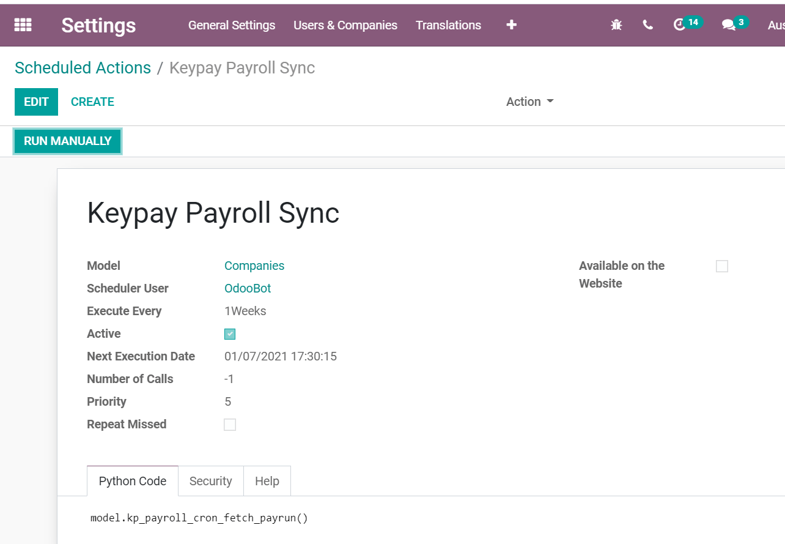785x544 pixels.
Task: Go back to Scheduled Actions breadcrumb
Action: click(83, 67)
